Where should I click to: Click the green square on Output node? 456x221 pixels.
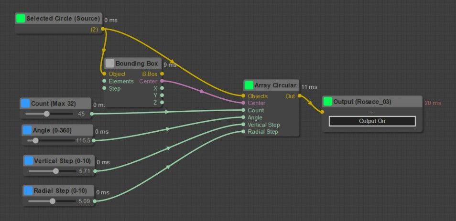[x=328, y=102]
